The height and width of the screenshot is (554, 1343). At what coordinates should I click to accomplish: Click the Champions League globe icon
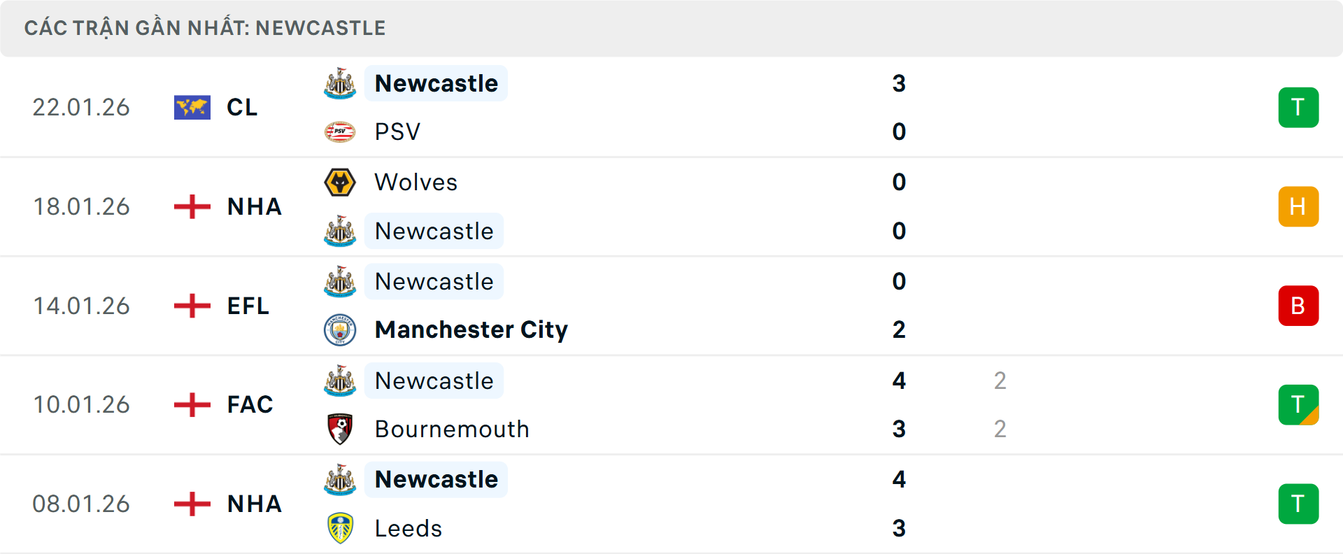pyautogui.click(x=192, y=107)
